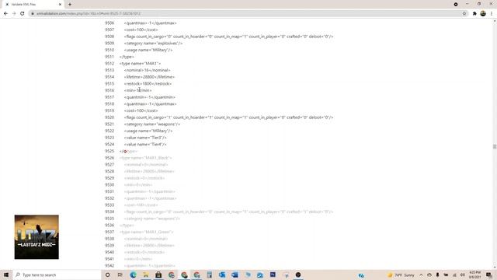Click the nominal value on line 9513
Screen dimensions: 497x280
point(147,70)
